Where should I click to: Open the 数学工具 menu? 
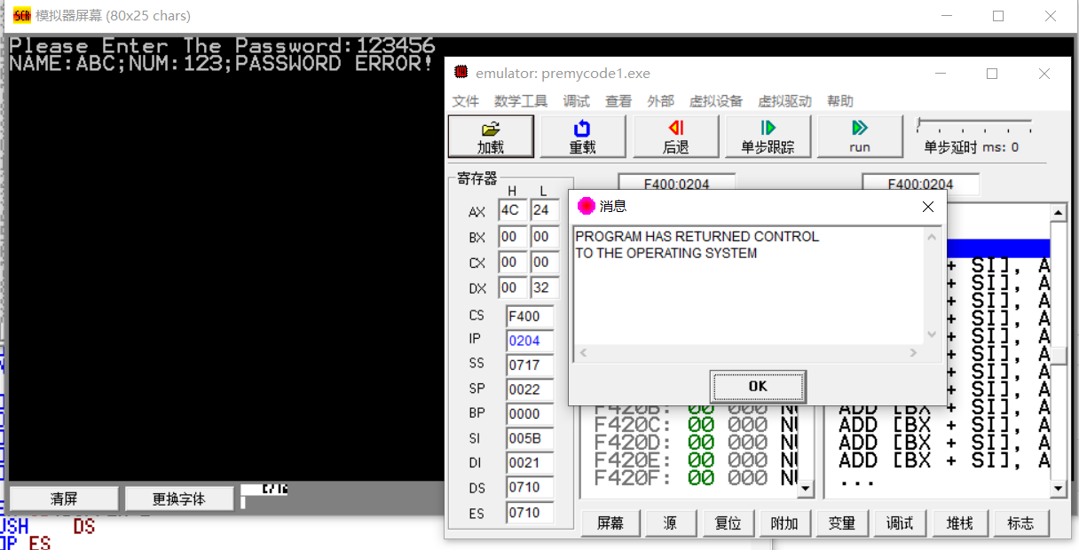coord(521,101)
